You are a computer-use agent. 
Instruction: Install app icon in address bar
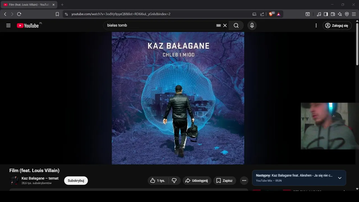point(254,14)
